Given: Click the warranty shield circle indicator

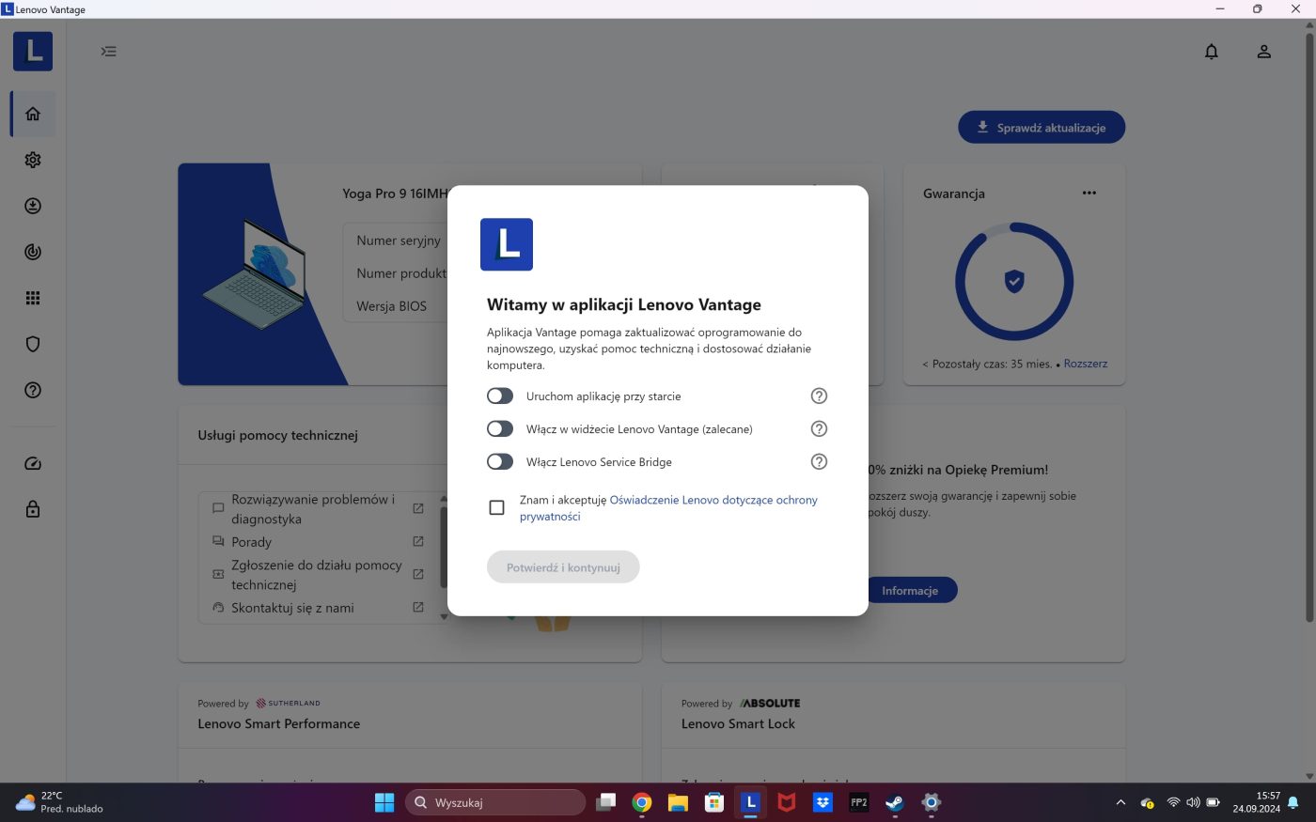Looking at the screenshot, I should (x=1014, y=281).
